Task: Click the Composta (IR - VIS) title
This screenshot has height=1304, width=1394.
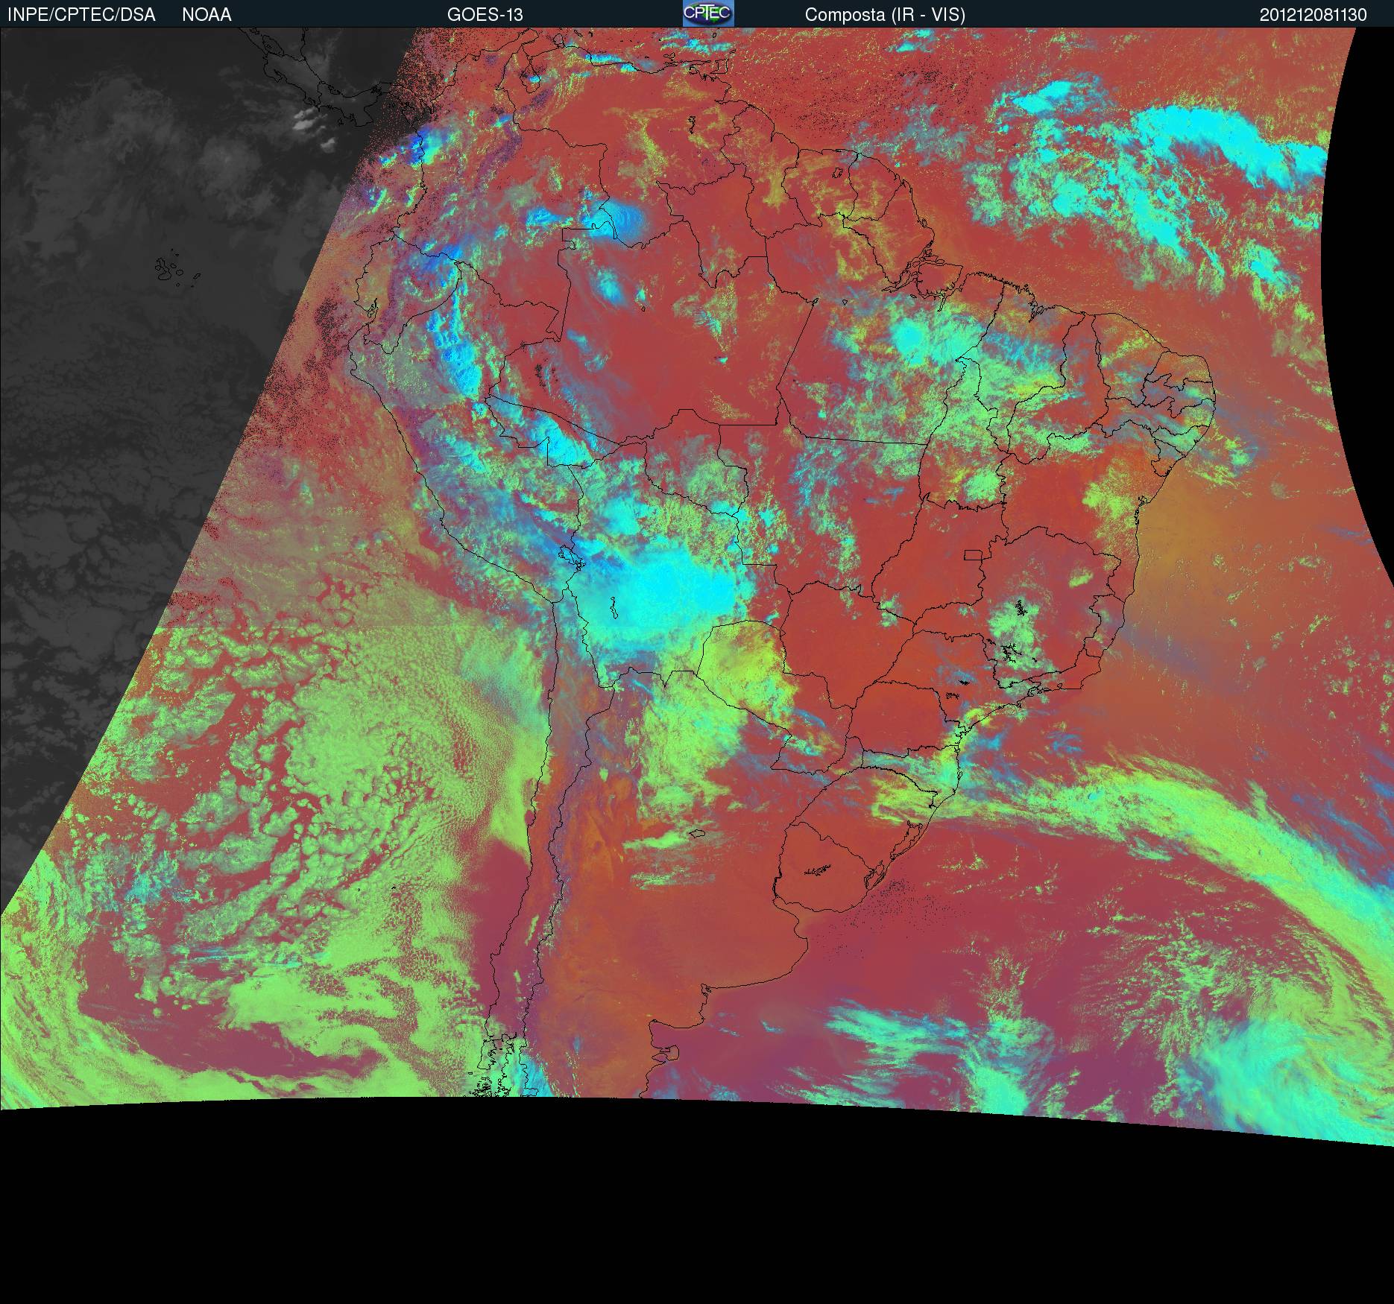Action: coord(885,15)
